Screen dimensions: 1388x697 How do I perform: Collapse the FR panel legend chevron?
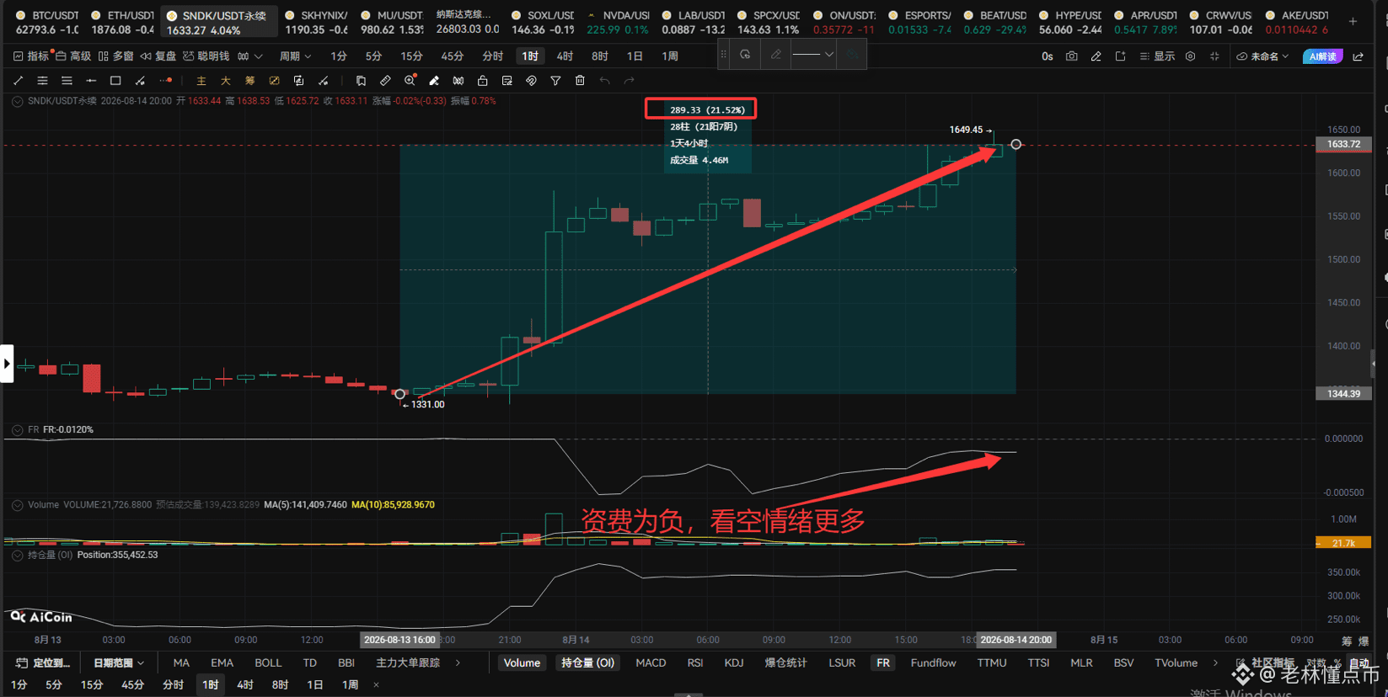(x=17, y=430)
